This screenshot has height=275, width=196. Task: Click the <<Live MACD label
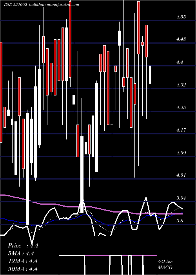165,264
